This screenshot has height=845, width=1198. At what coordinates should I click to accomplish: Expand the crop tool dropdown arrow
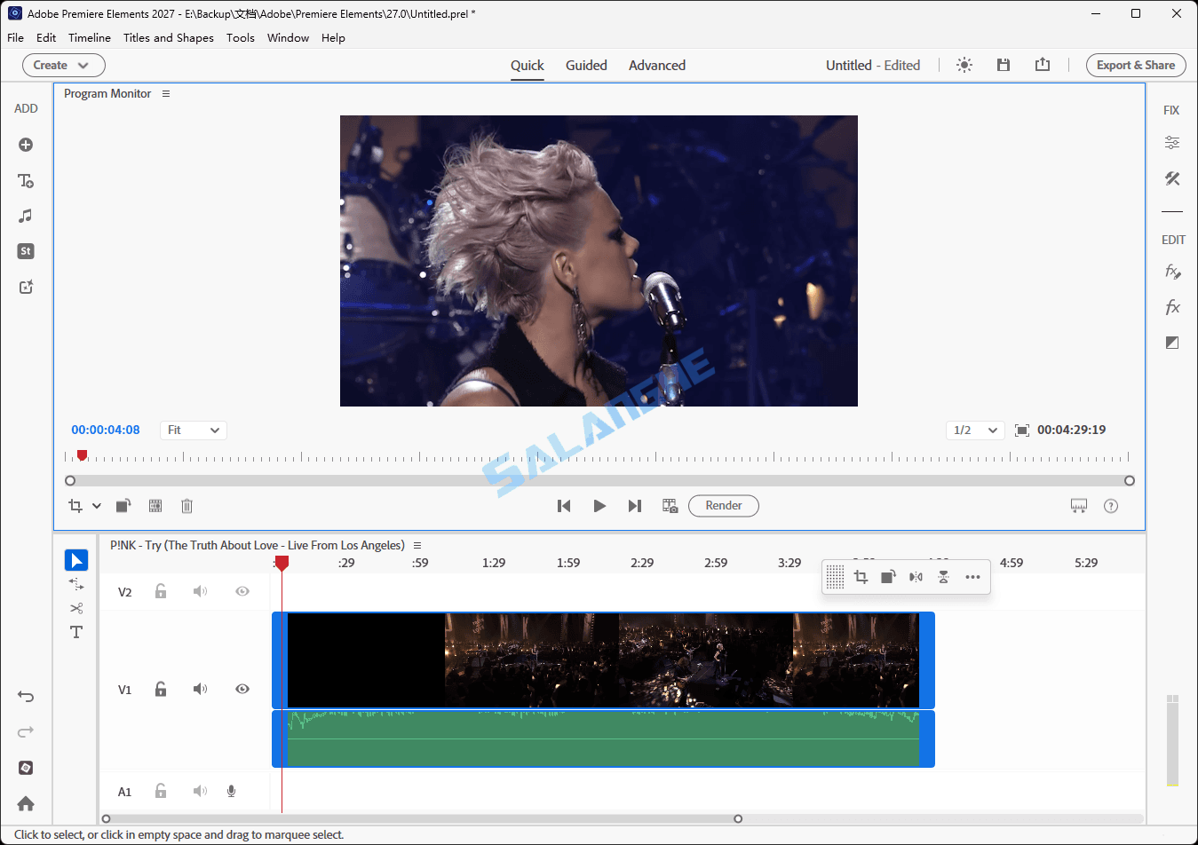coord(97,506)
